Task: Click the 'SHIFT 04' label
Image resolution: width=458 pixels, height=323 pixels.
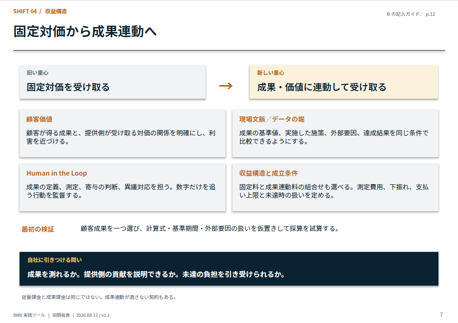Action: [25, 11]
